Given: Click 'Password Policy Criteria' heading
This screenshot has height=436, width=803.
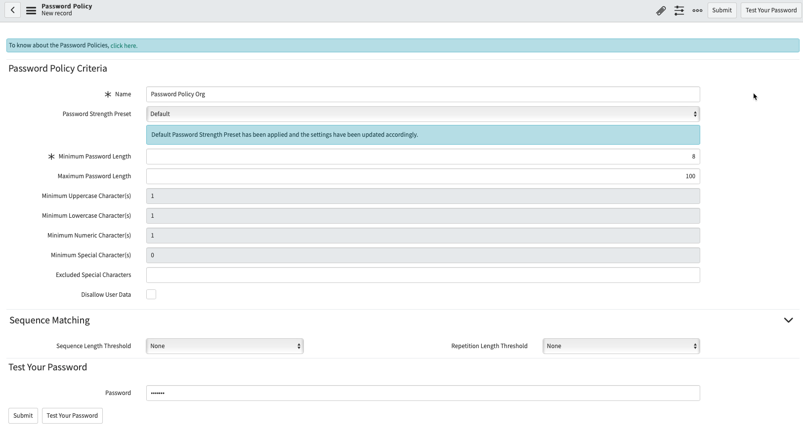Looking at the screenshot, I should tap(58, 69).
